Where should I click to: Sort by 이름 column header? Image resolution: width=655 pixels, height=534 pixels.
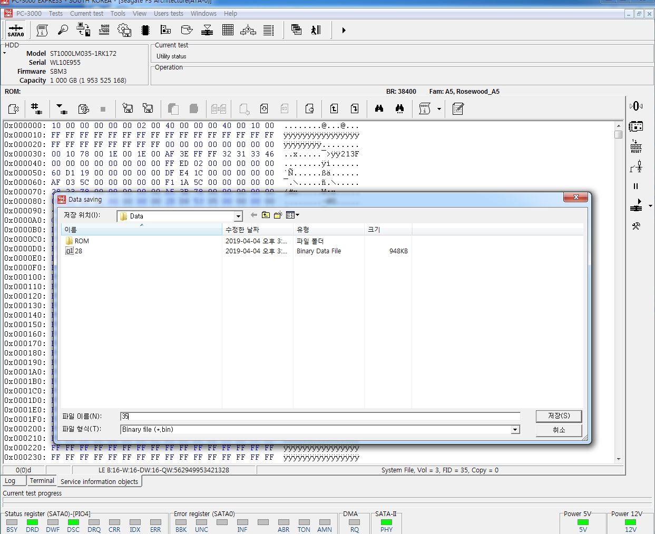[x=142, y=230]
